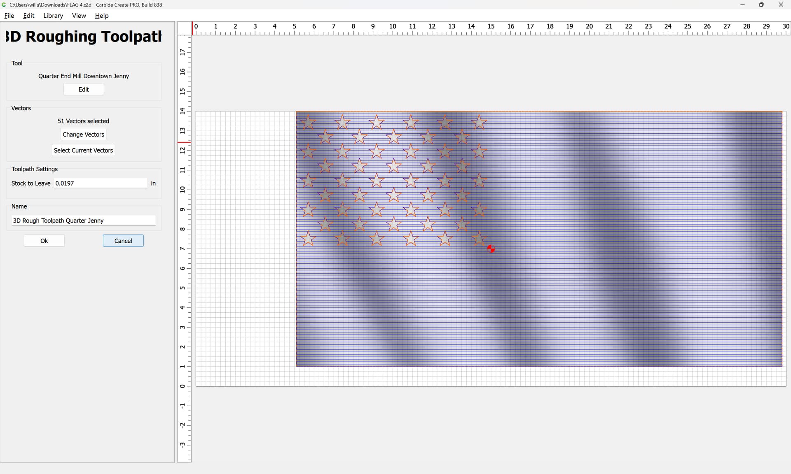Open the File menu

(x=9, y=16)
